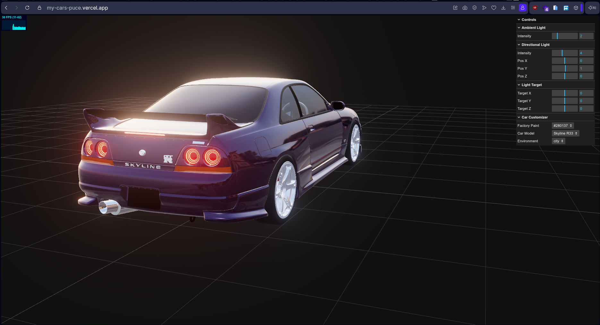600x325 pixels.
Task: Click Ambient Light Intensity value field
Action: click(586, 36)
